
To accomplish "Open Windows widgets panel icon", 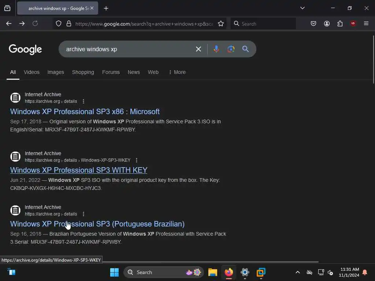I will point(11,272).
